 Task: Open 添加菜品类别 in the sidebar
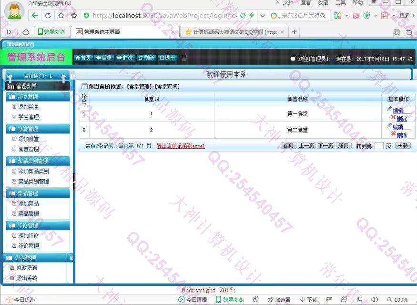click(33, 171)
